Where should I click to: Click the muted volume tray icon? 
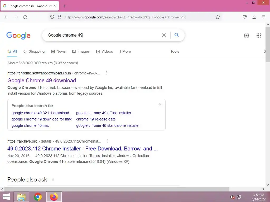232,197
